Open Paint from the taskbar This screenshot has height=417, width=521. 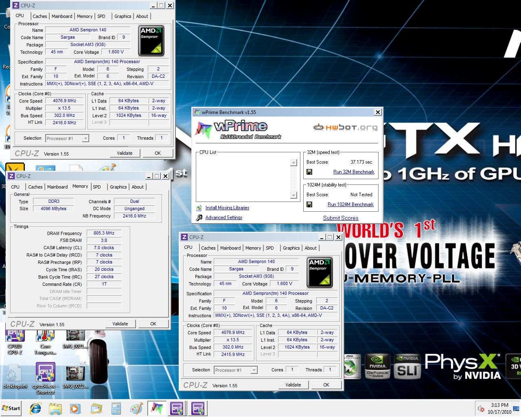tap(136, 408)
